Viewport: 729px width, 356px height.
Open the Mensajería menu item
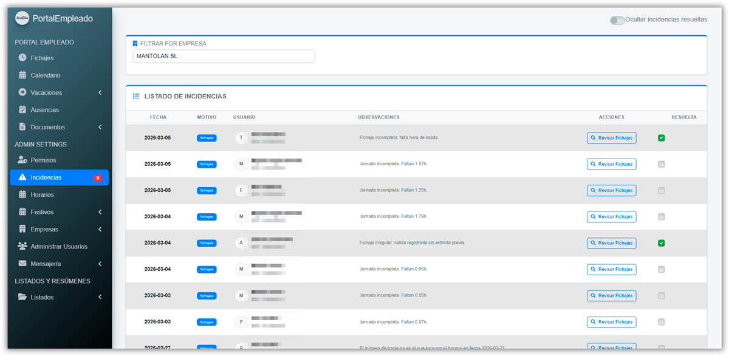click(46, 264)
